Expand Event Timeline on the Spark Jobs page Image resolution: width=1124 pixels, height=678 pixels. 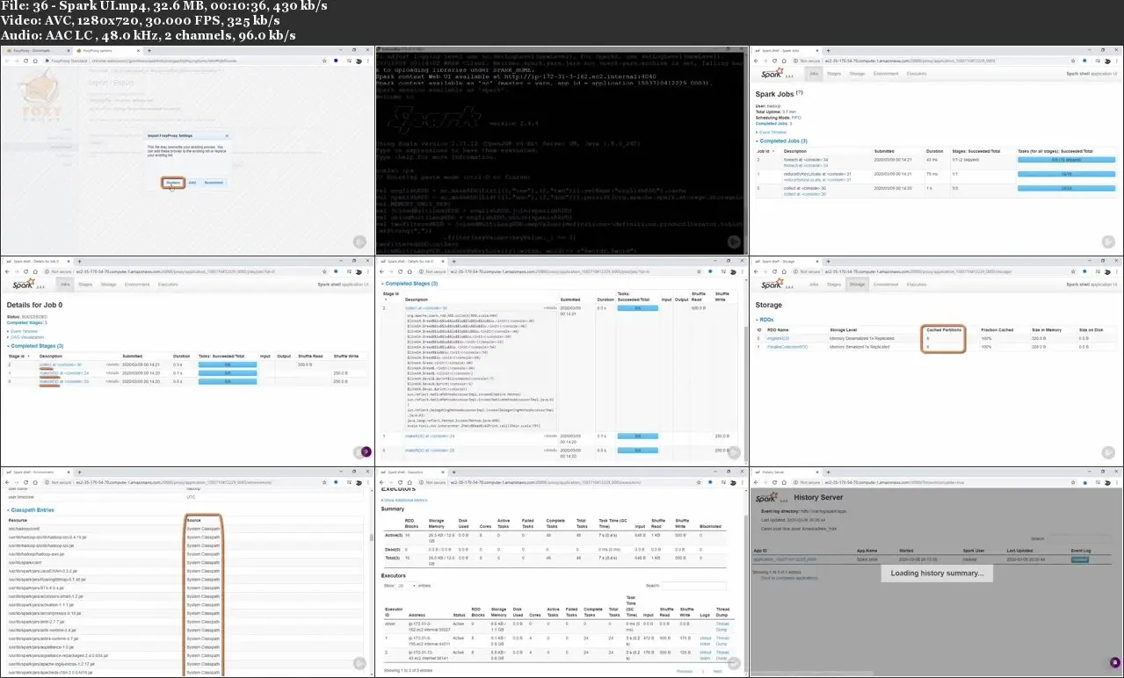[774, 133]
